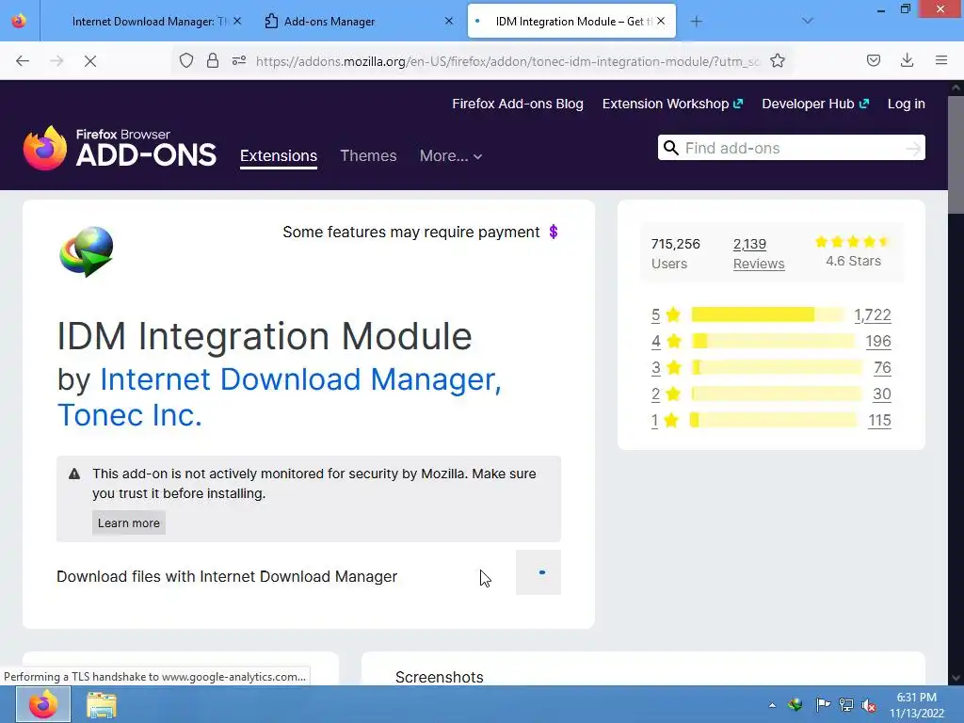
Task: Click Learn more about security monitoring
Action: point(128,522)
